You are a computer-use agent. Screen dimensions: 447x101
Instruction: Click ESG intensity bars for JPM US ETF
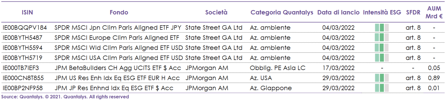[382, 78]
